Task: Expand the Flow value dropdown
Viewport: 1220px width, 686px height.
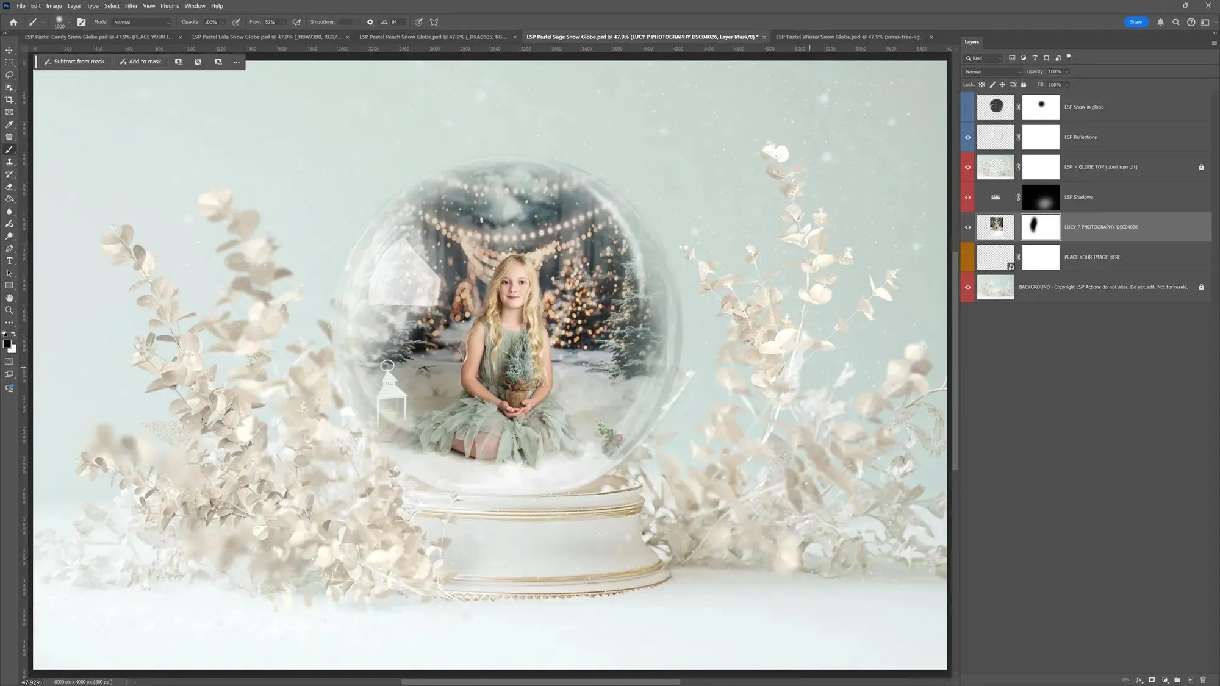Action: click(284, 22)
